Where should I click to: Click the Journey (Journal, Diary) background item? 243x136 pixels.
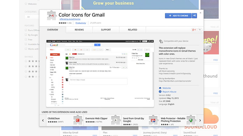pyautogui.click(x=155, y=132)
